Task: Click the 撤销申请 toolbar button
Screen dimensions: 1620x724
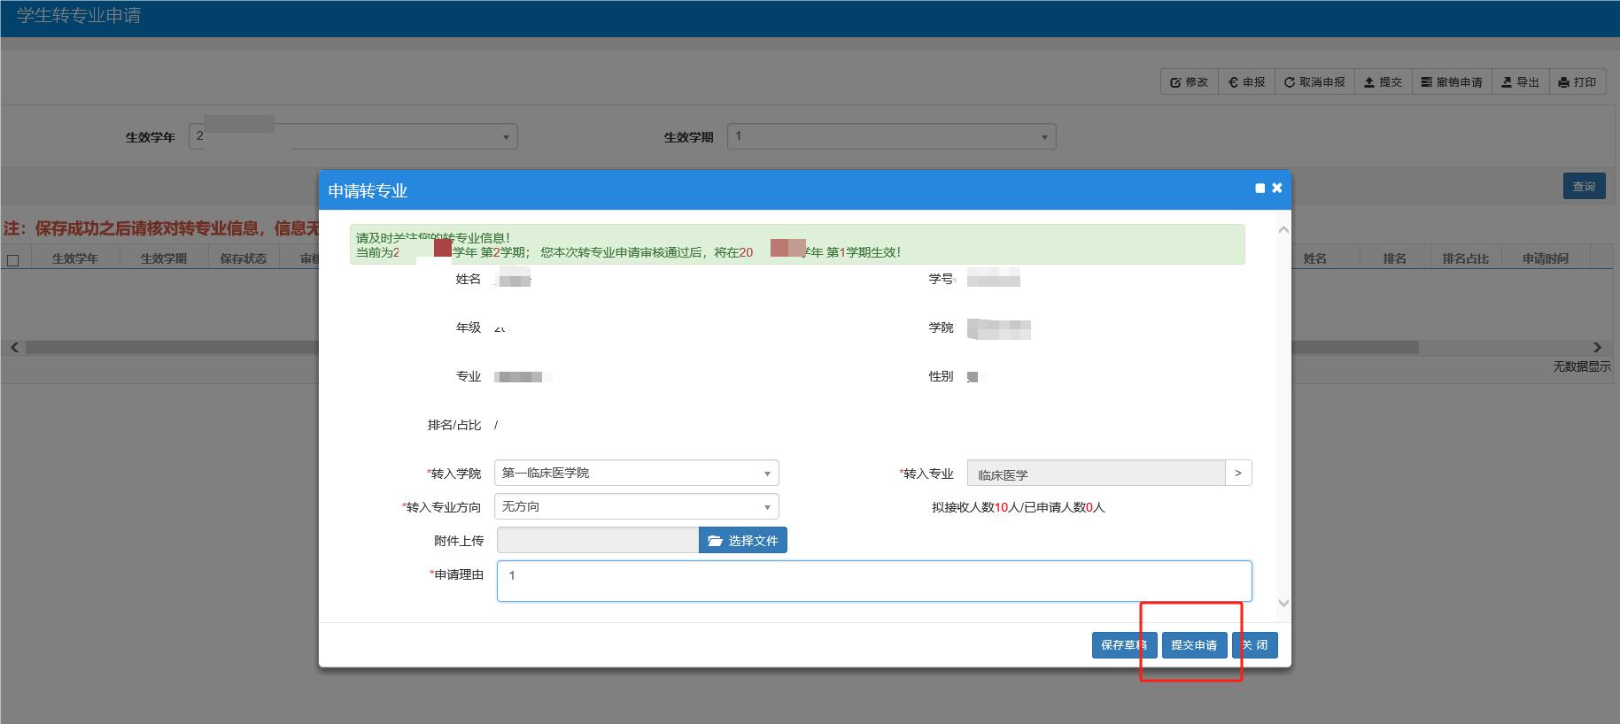Action: click(1452, 82)
